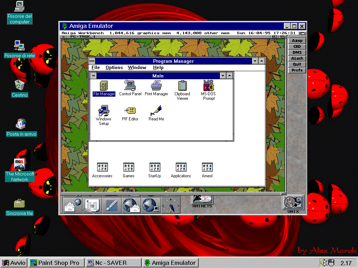Image resolution: width=358 pixels, height=268 pixels.
Task: Open the Help menu in Program Manager
Action: tap(158, 67)
